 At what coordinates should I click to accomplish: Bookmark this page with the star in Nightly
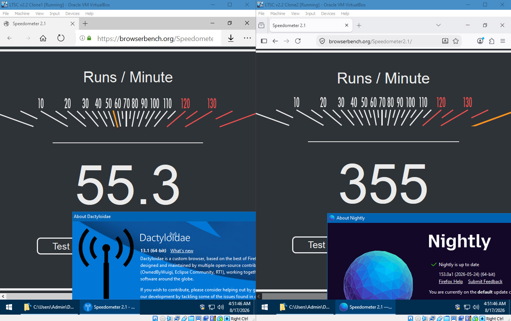(456, 41)
